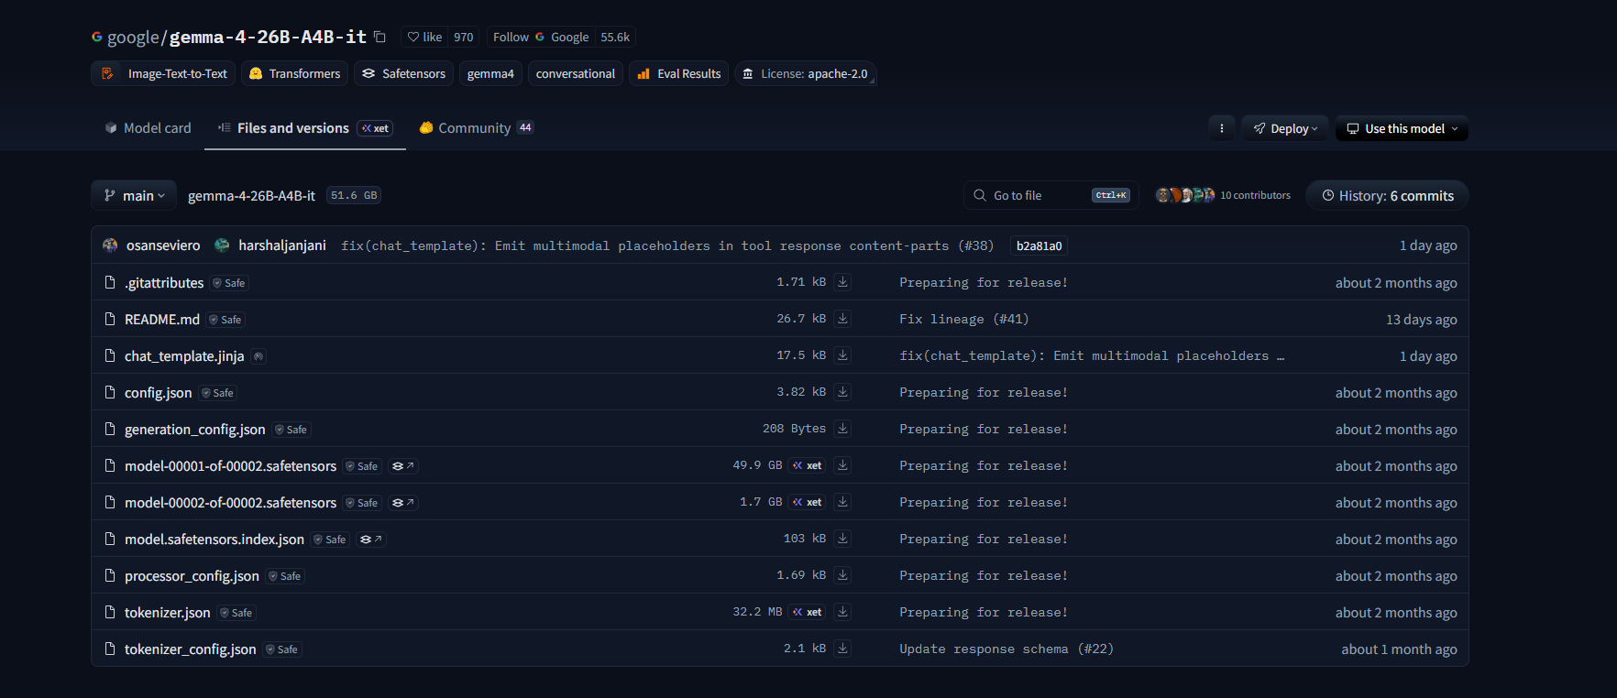Open the Use this model dropdown
Screen dimensions: 1617x698
pos(1402,128)
